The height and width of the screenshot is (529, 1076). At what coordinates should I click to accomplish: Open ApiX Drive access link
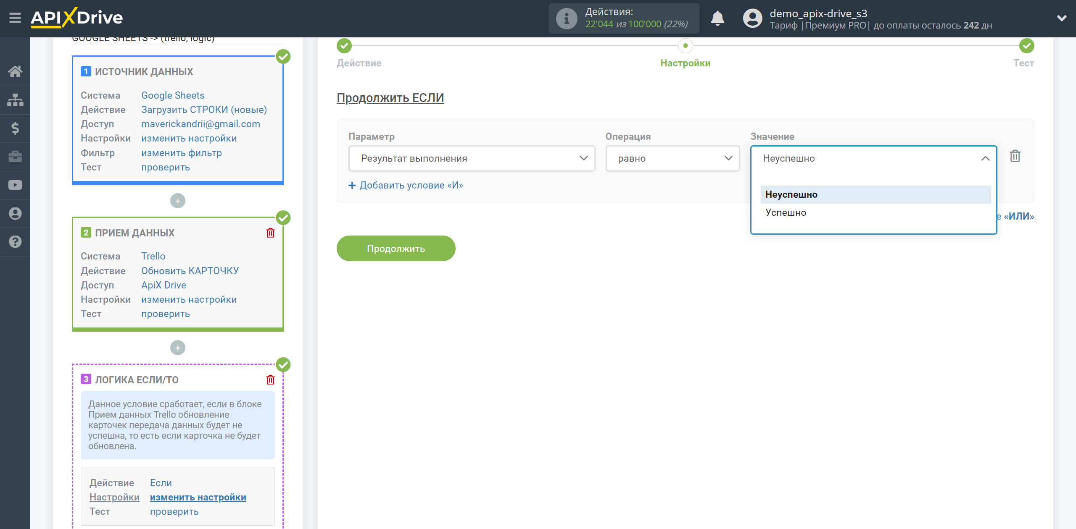pyautogui.click(x=164, y=285)
